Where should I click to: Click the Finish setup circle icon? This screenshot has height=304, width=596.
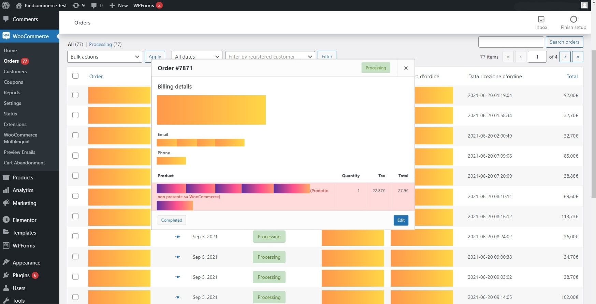tap(573, 19)
